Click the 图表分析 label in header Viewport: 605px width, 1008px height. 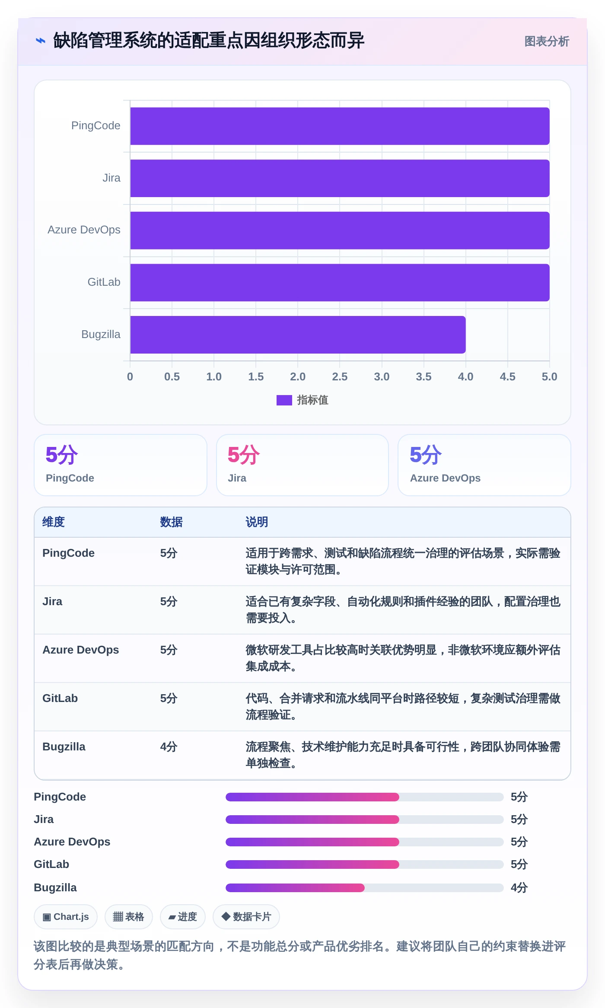pyautogui.click(x=547, y=41)
